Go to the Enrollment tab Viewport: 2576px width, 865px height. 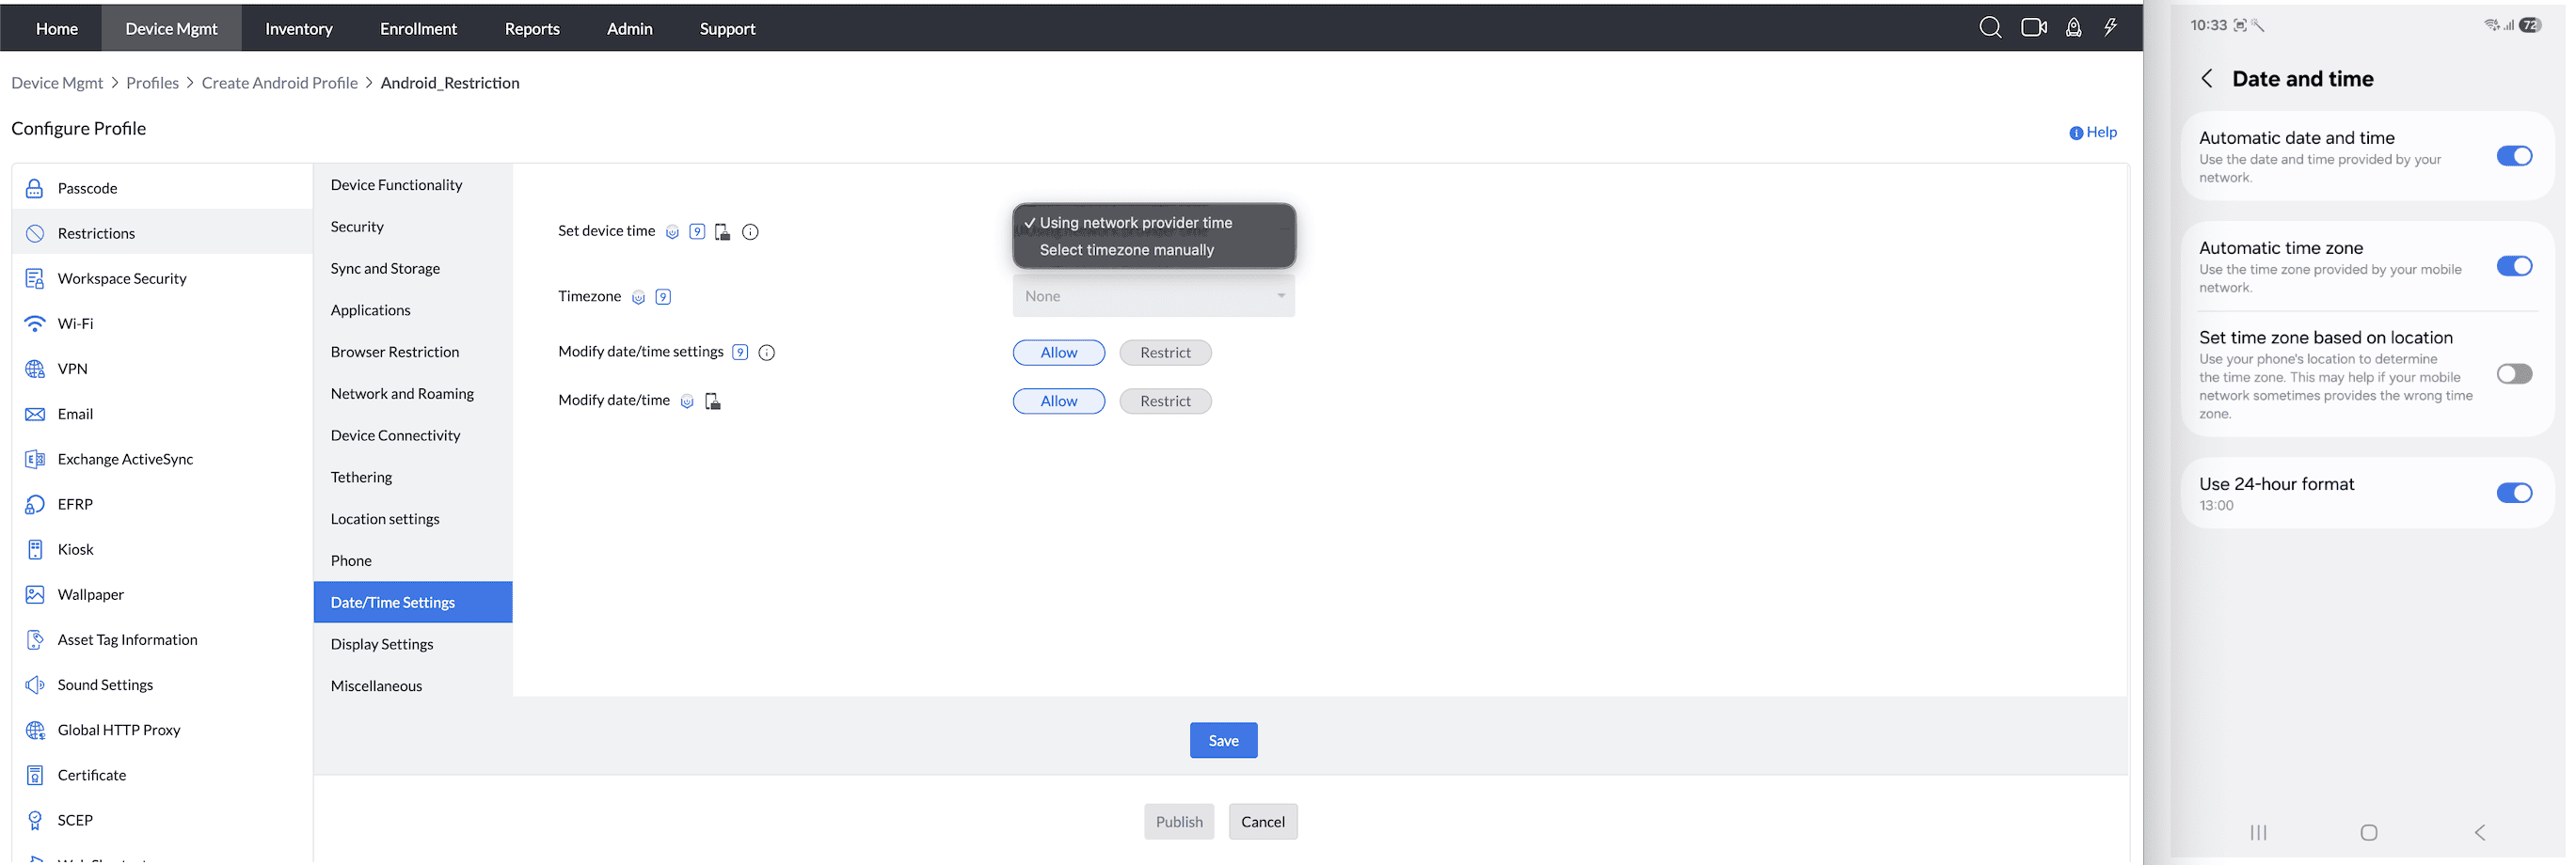(418, 29)
